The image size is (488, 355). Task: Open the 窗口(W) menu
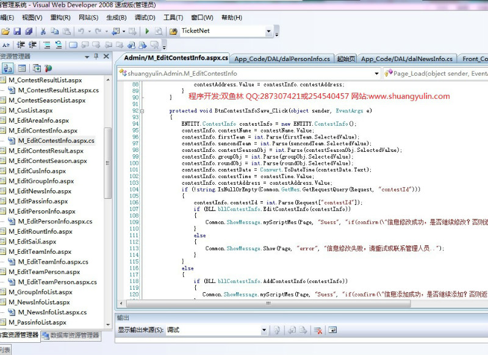pyautogui.click(x=202, y=18)
